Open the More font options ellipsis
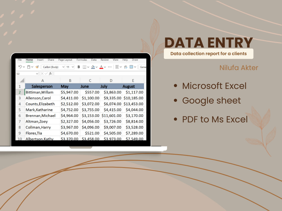 [110, 67]
